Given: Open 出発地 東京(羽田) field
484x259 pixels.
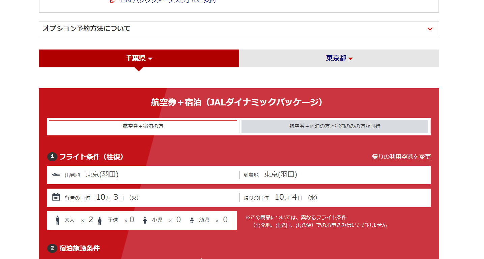Looking at the screenshot, I should (x=143, y=175).
